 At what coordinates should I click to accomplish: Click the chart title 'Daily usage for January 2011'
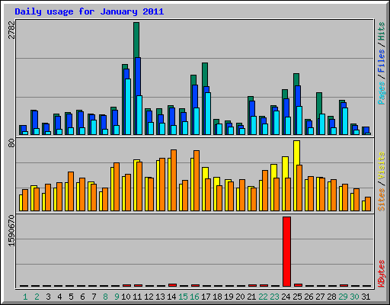[x=89, y=11]
